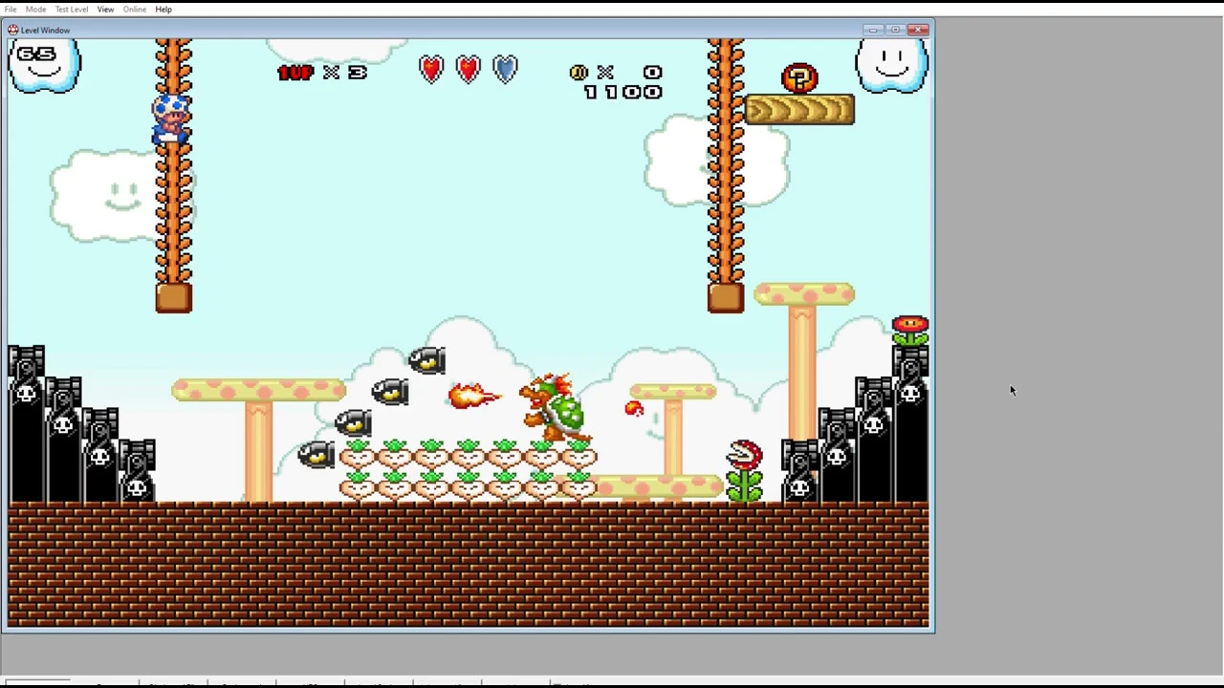Maximize the Level Window
The image size is (1224, 688).
895,30
